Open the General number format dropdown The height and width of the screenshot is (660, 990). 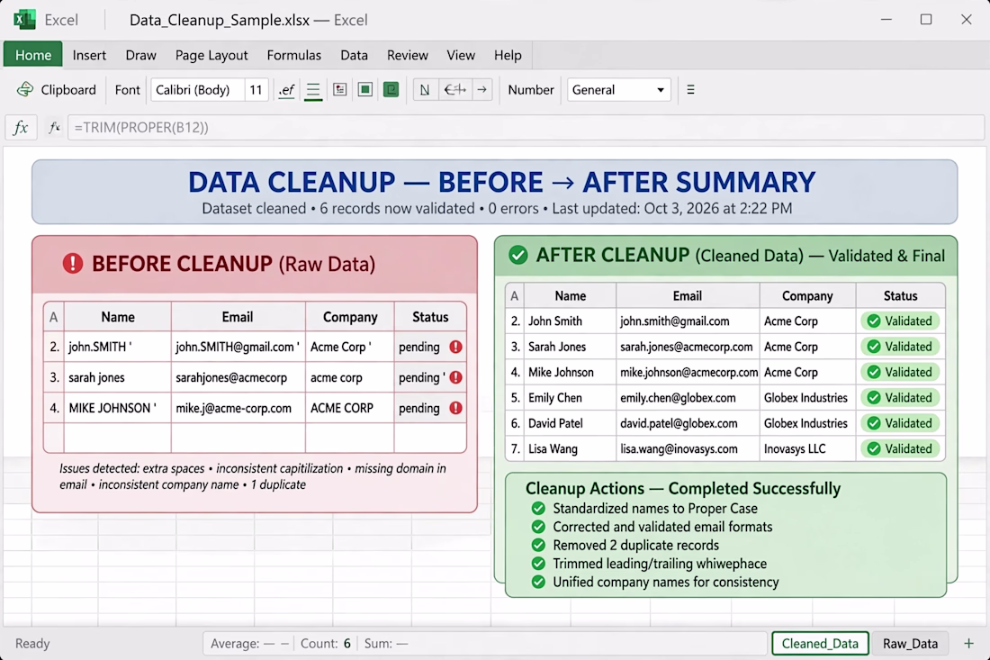coord(618,90)
